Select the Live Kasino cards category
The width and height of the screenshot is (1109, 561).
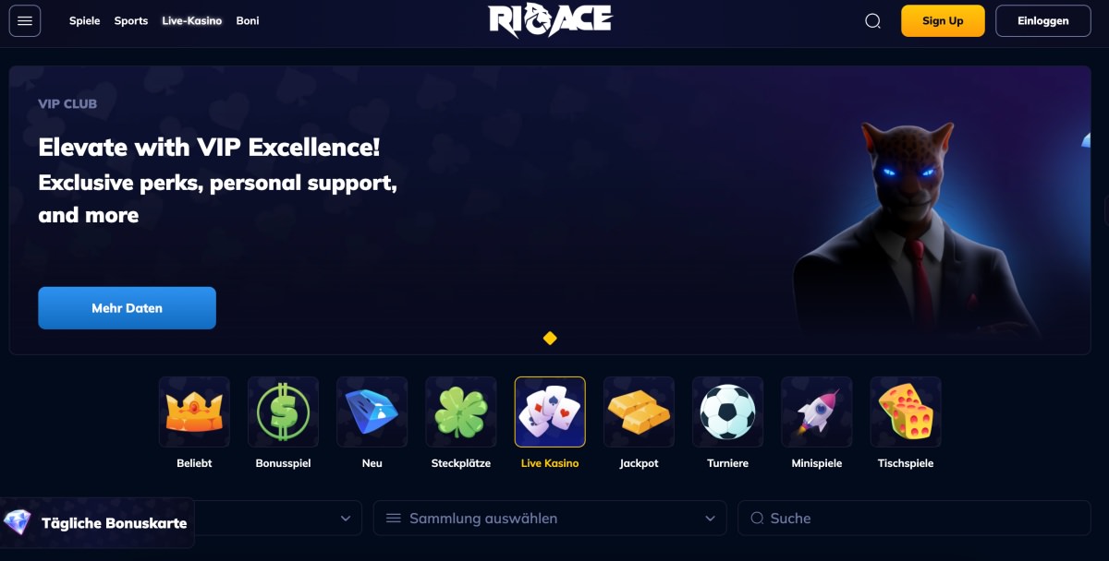(x=550, y=412)
